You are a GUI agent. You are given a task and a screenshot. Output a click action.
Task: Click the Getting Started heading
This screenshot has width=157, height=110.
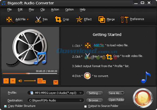(x=107, y=35)
